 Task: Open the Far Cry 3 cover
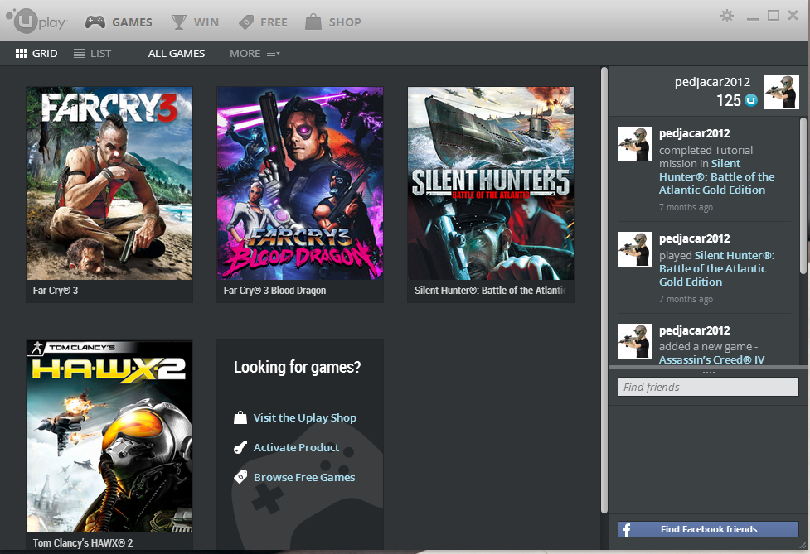[x=109, y=183]
